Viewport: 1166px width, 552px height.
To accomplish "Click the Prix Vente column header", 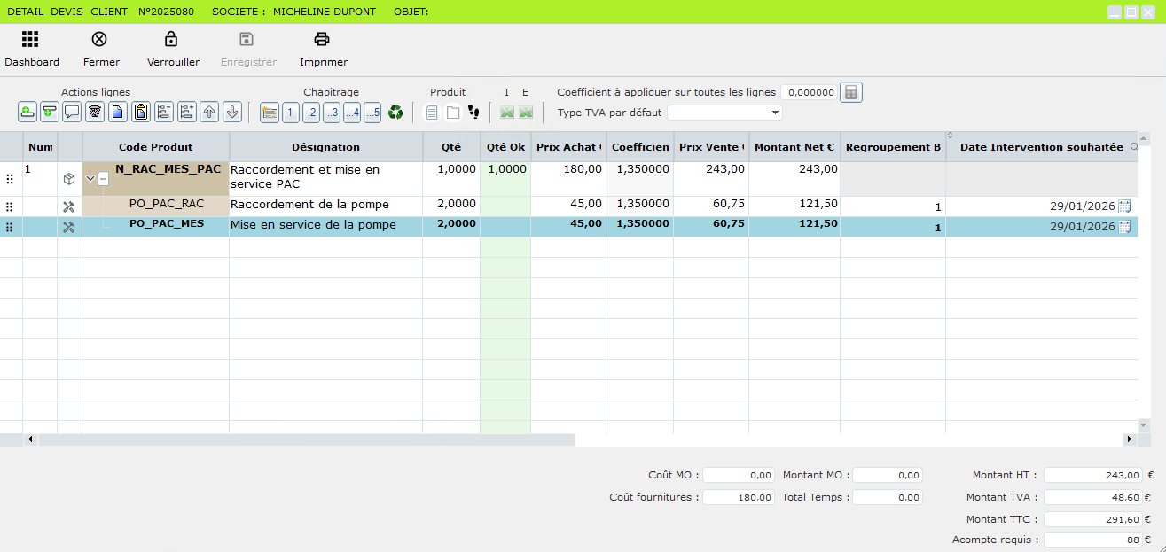I will [712, 147].
